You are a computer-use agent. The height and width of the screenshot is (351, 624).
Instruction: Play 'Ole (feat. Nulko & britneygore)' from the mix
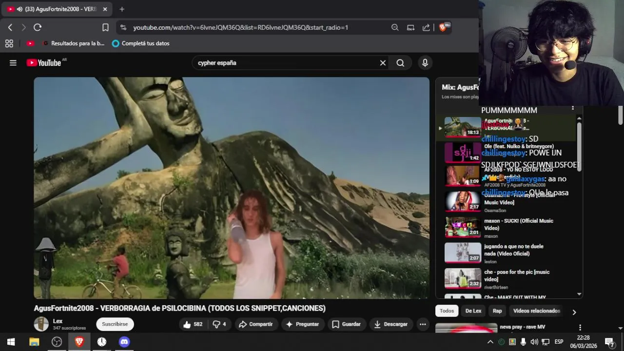coord(519,146)
